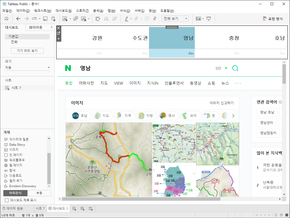
Task: Click the go to sheet icon
Action: coord(58,33)
